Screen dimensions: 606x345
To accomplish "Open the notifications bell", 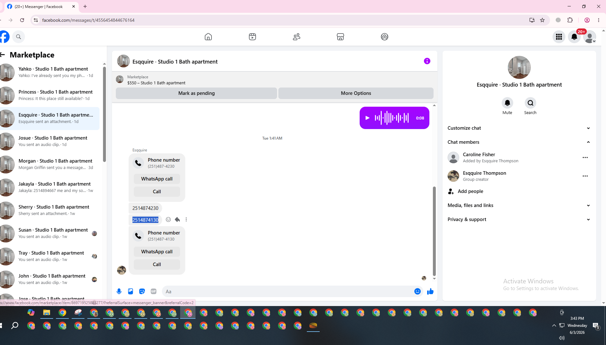I will [574, 37].
